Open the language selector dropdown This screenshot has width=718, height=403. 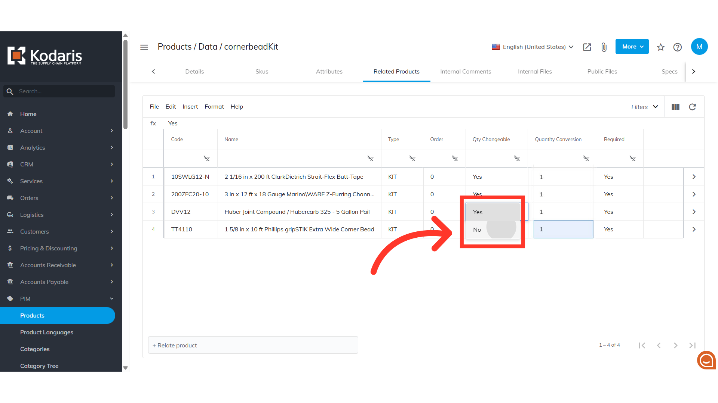click(533, 47)
